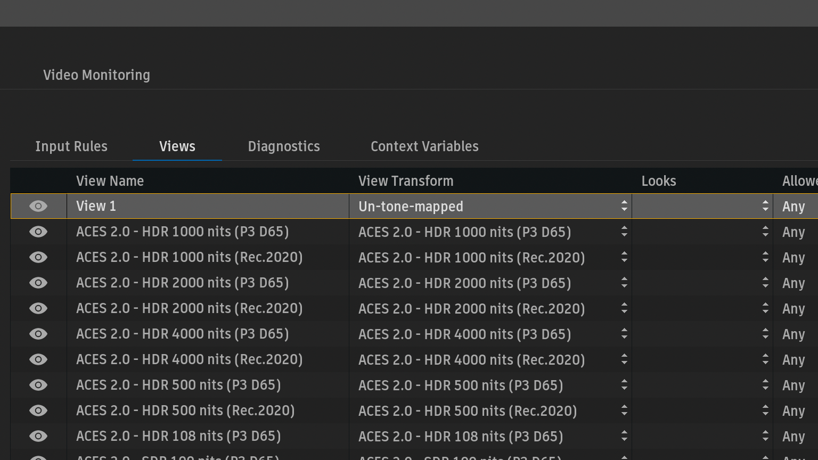Open the Un-tone-mapped View Transform dropdown
This screenshot has height=460, width=818.
[x=490, y=206]
